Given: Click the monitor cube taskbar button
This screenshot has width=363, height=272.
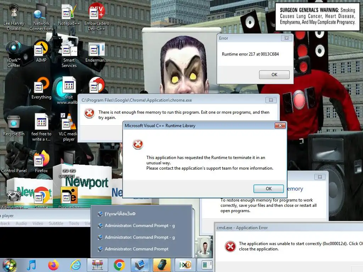Looking at the screenshot, I should click(x=140, y=265).
